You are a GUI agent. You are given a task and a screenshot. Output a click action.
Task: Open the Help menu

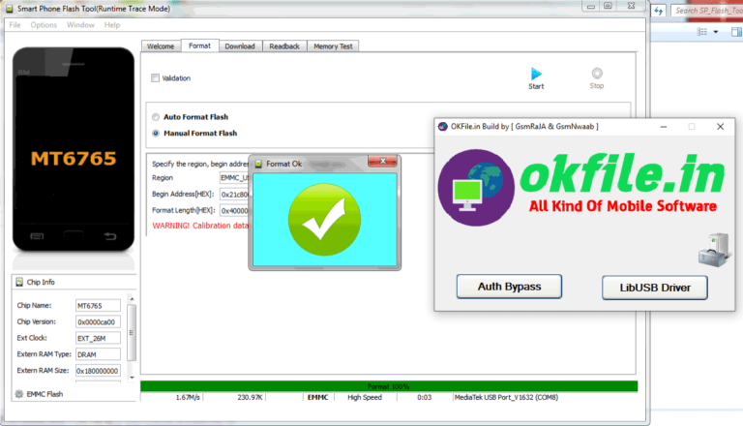tap(112, 24)
